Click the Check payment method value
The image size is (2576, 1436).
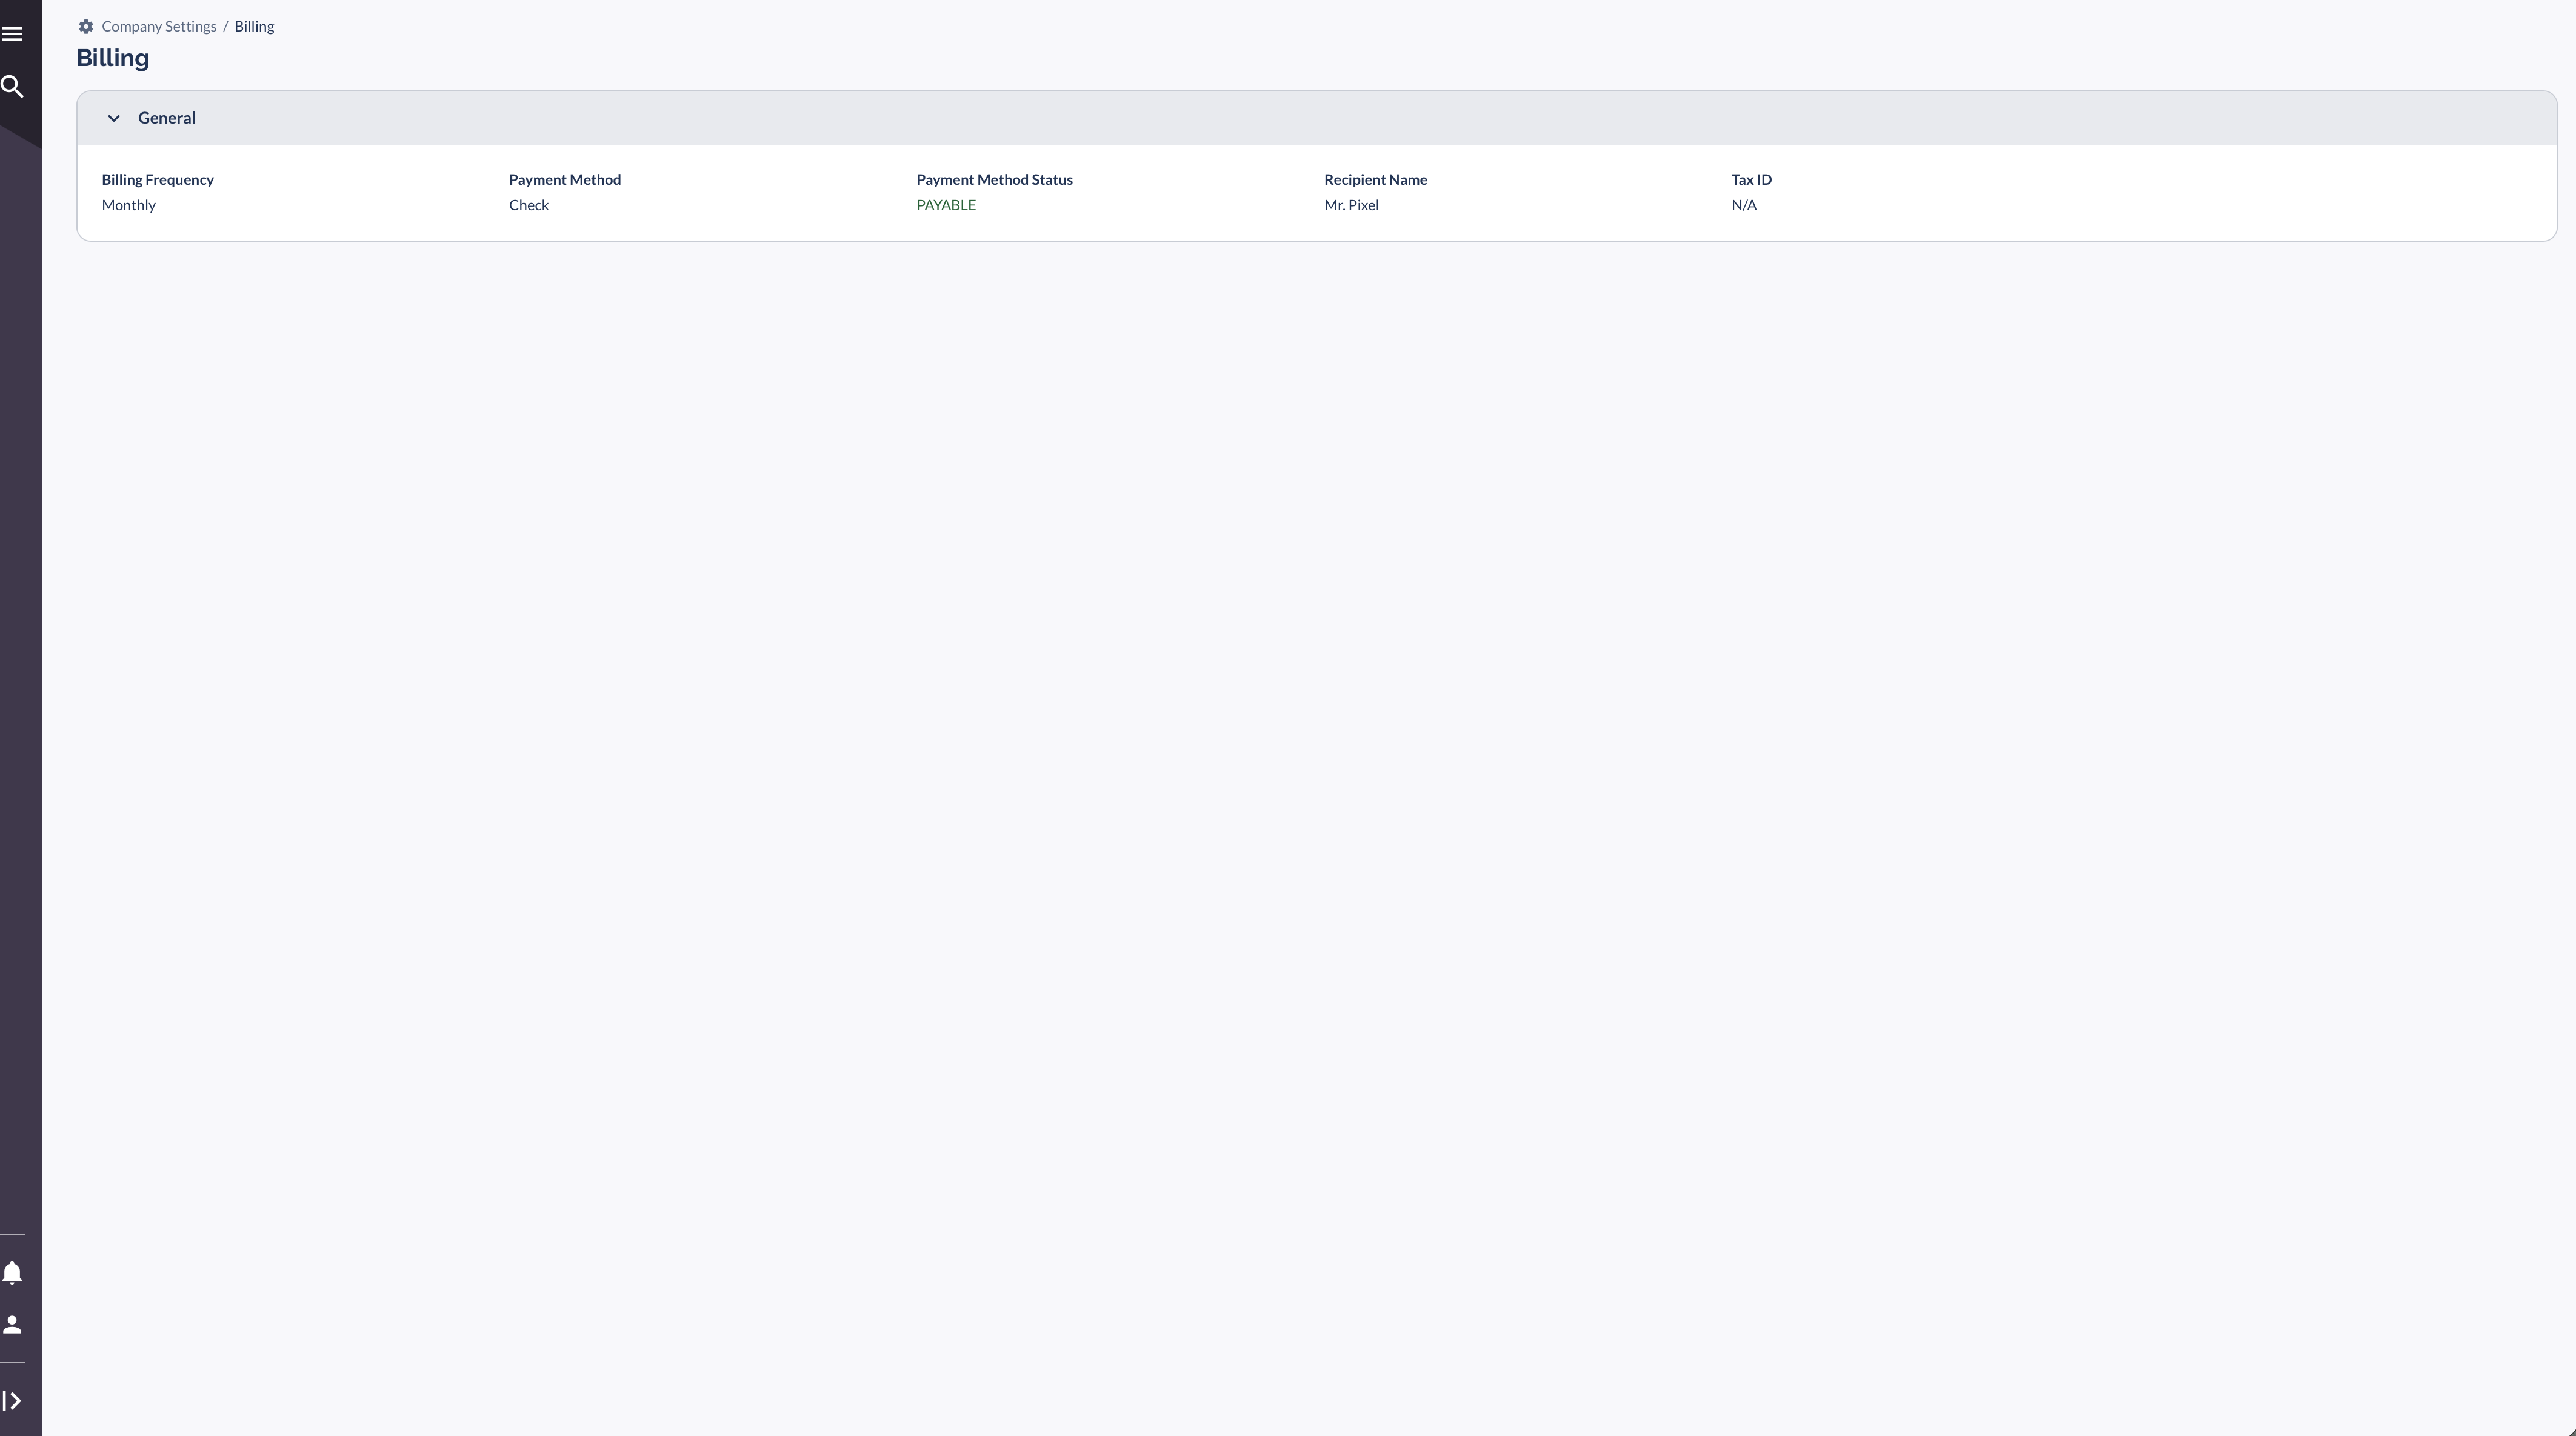[528, 205]
